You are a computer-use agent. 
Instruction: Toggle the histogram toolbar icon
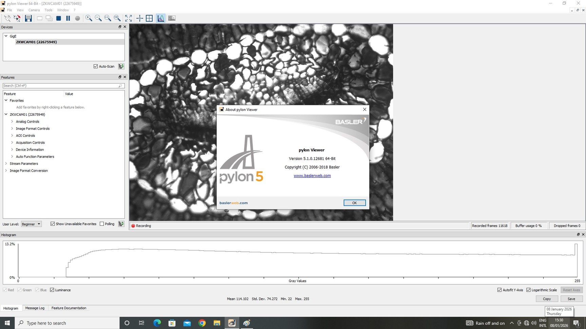(161, 18)
